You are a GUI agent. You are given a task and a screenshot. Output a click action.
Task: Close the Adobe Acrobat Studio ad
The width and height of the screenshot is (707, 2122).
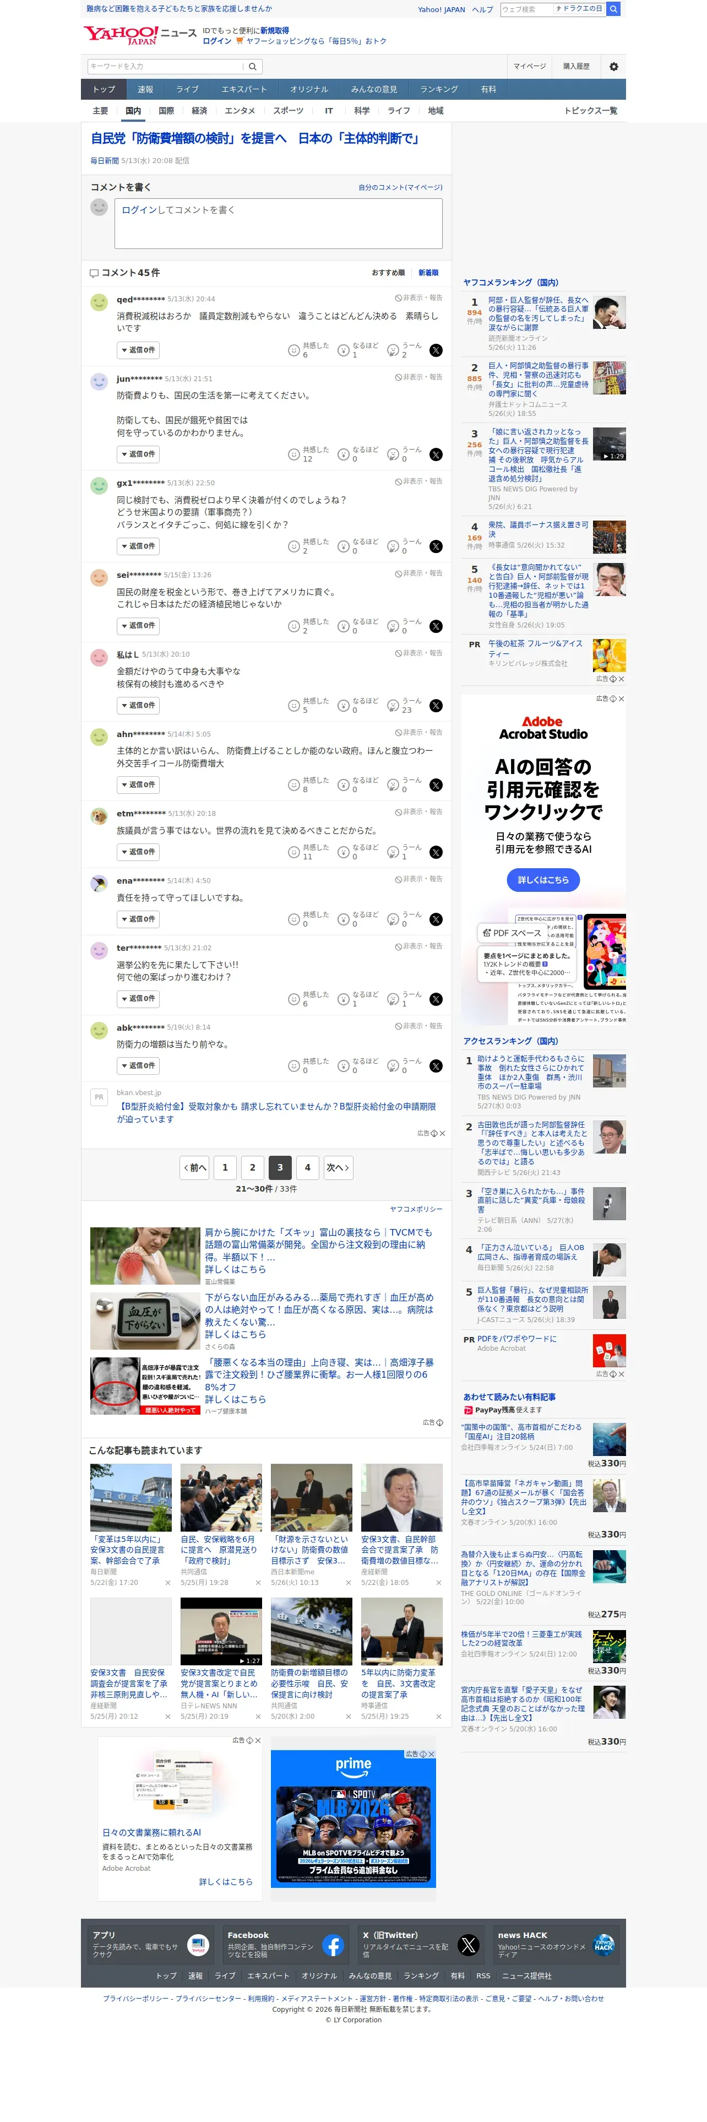(622, 699)
